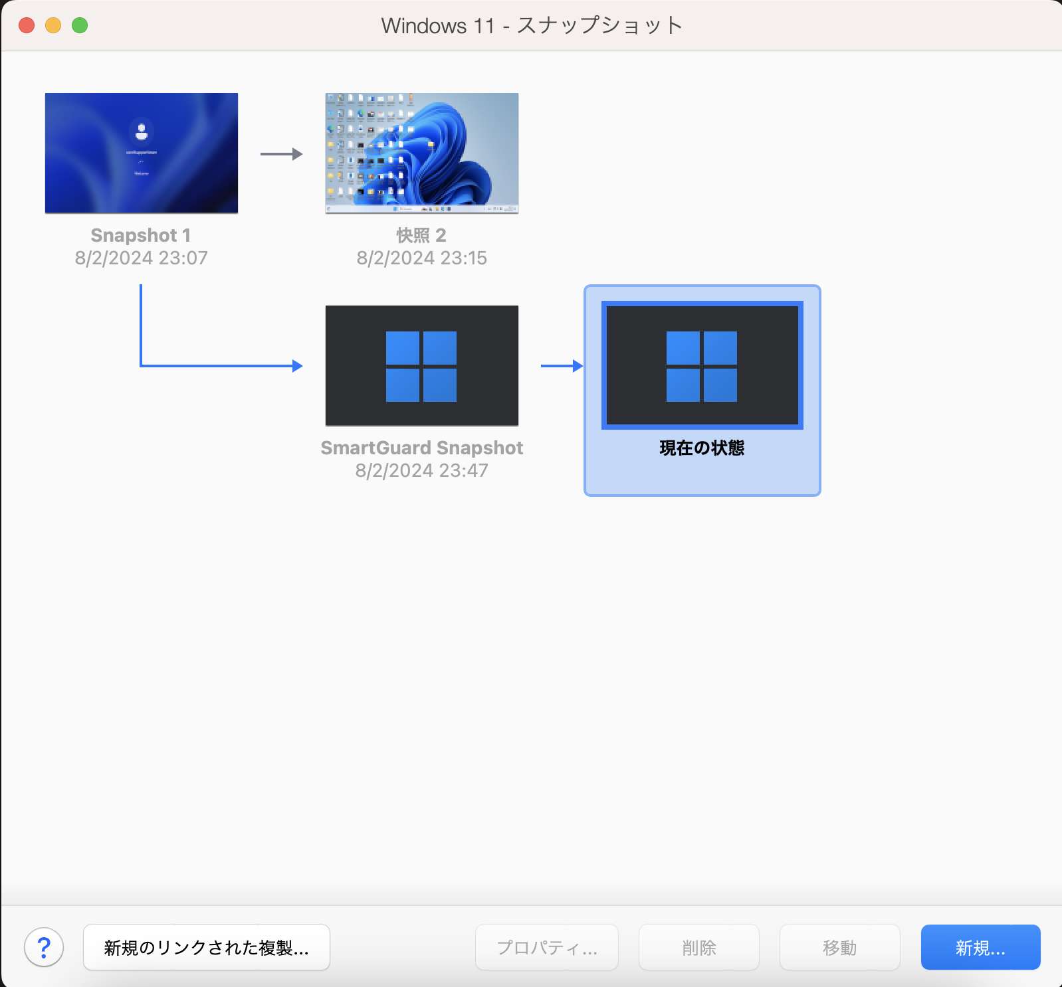
Task: Click the "Snapshot 1" name label
Action: pos(141,235)
